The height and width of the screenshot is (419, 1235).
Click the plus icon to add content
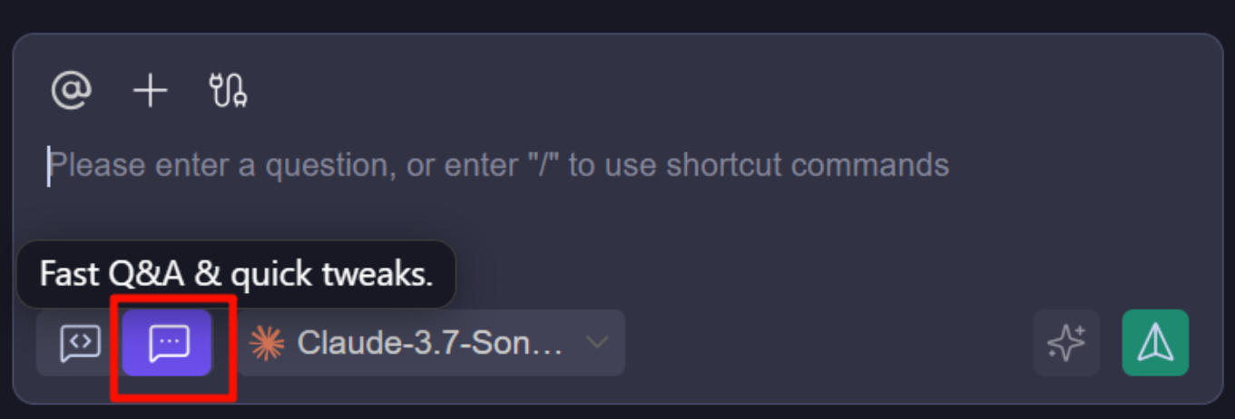151,92
